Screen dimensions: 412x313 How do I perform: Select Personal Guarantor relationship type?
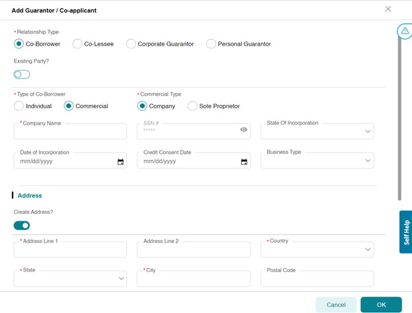211,44
